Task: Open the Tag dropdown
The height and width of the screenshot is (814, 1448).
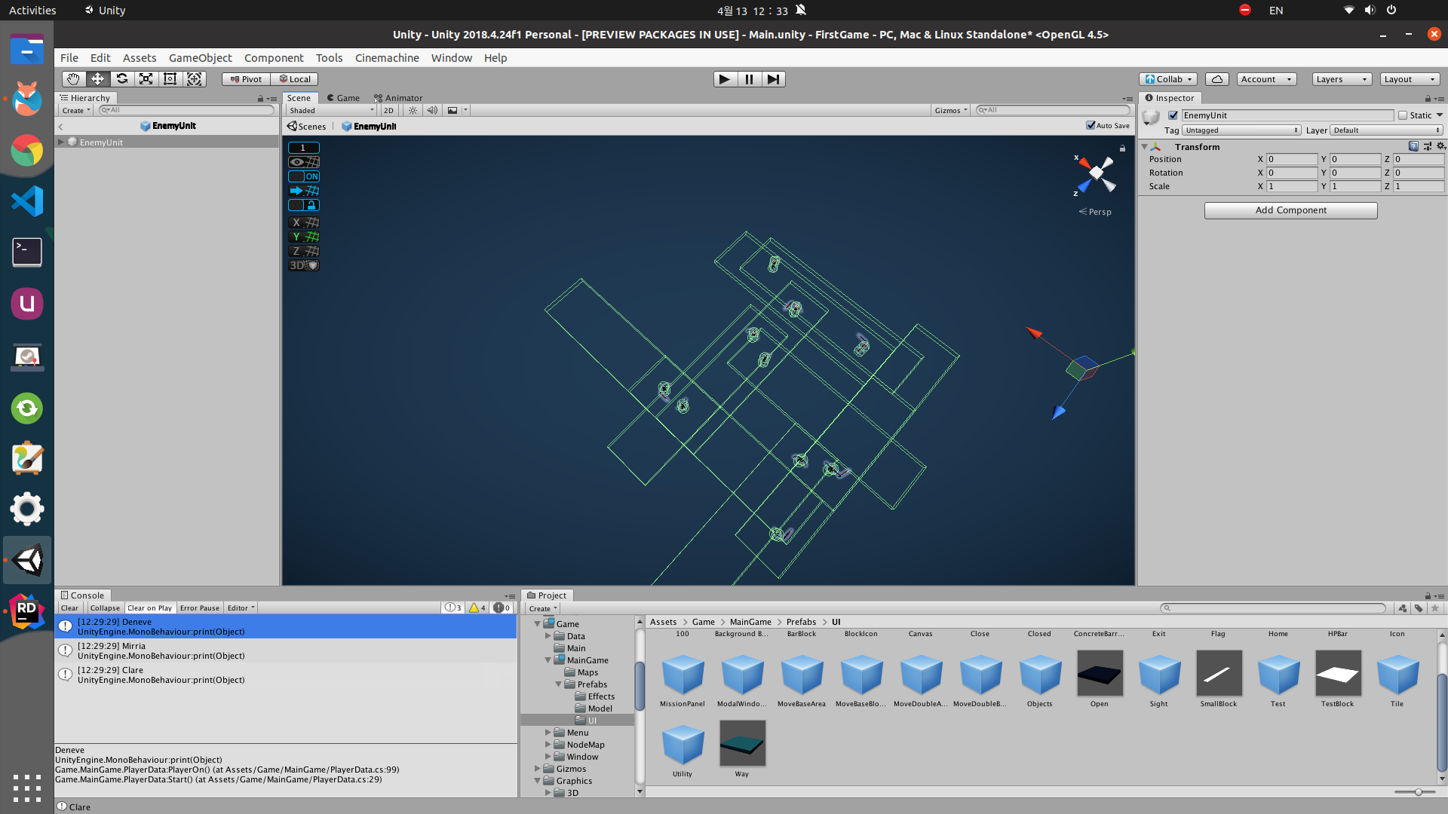Action: coord(1241,130)
